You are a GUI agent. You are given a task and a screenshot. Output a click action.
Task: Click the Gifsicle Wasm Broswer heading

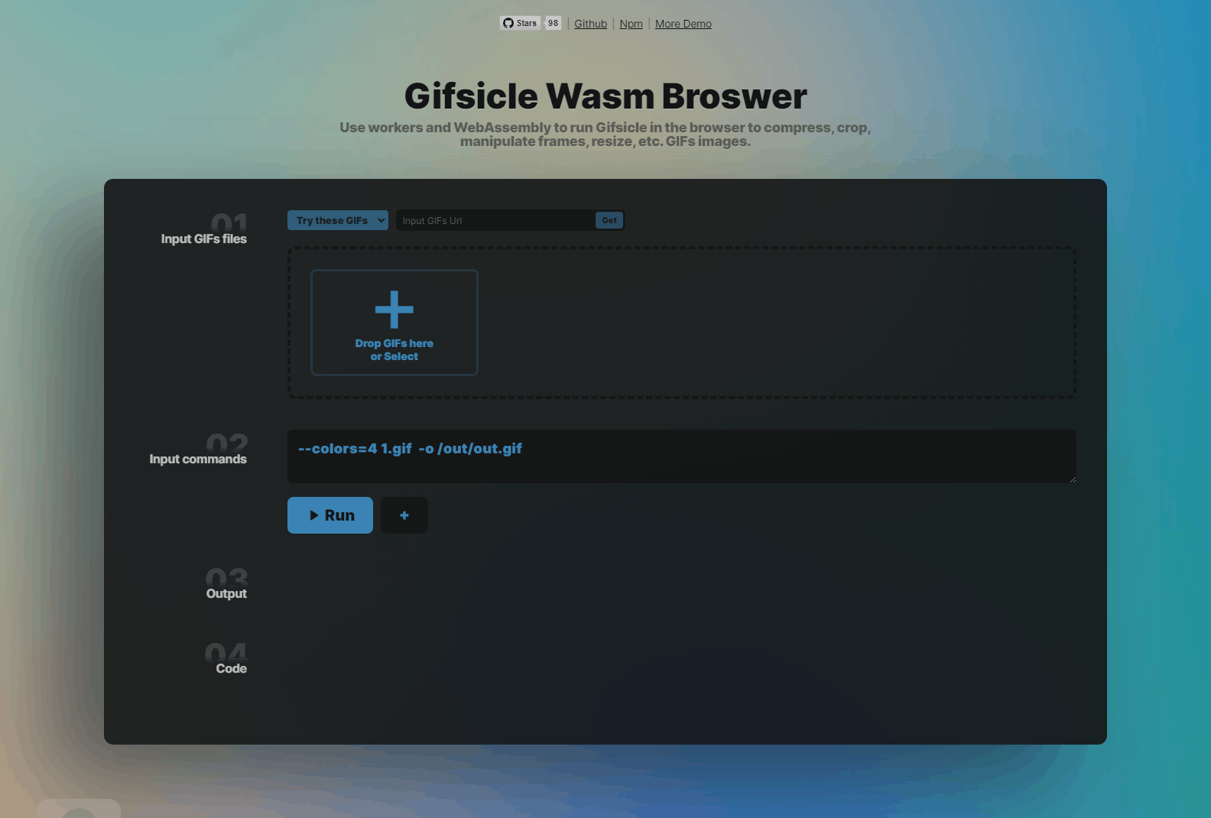tap(605, 96)
